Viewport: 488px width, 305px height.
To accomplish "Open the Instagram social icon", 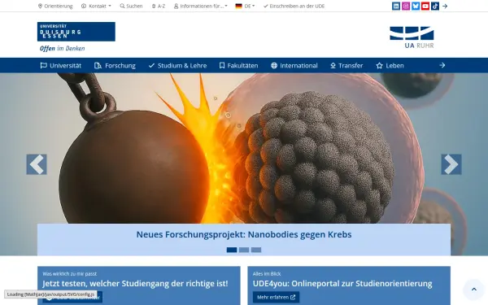I will (x=406, y=6).
